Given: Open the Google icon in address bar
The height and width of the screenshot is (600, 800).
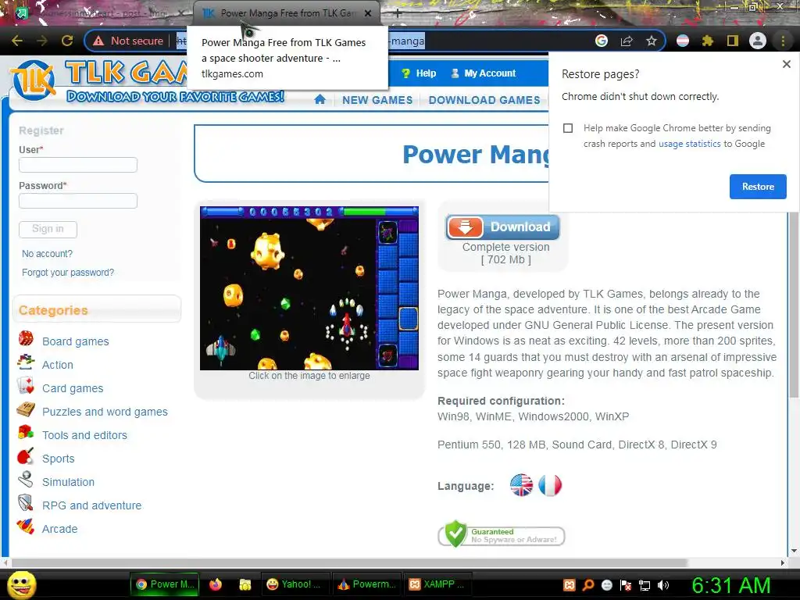Looking at the screenshot, I should 602,41.
